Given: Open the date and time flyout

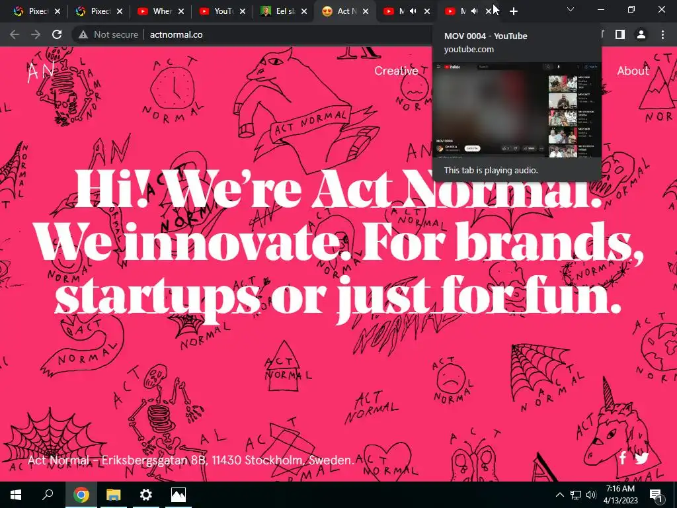Looking at the screenshot, I should click(x=620, y=495).
